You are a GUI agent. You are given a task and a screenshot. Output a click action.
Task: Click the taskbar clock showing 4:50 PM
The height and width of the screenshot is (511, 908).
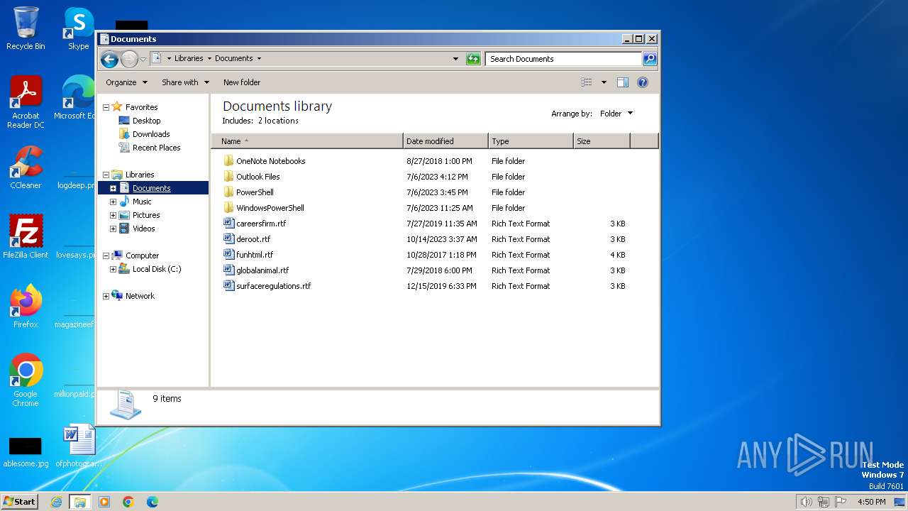tap(871, 502)
